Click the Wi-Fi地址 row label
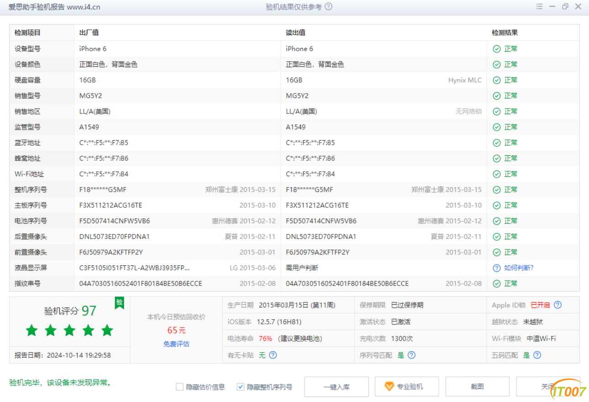The height and width of the screenshot is (402, 589). point(29,174)
